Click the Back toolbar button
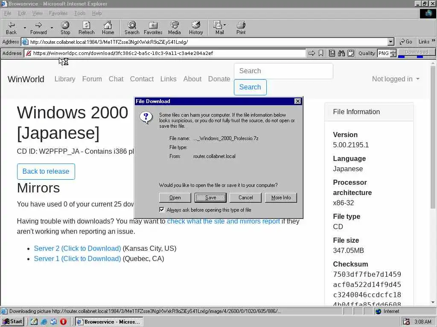The image size is (437, 327). [x=11, y=28]
